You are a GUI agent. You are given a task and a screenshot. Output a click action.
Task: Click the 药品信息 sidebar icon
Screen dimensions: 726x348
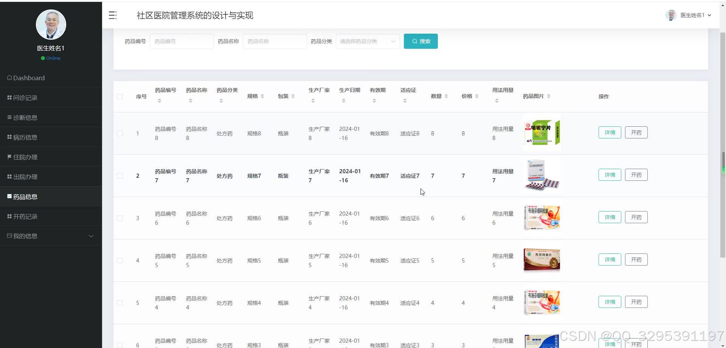9,196
